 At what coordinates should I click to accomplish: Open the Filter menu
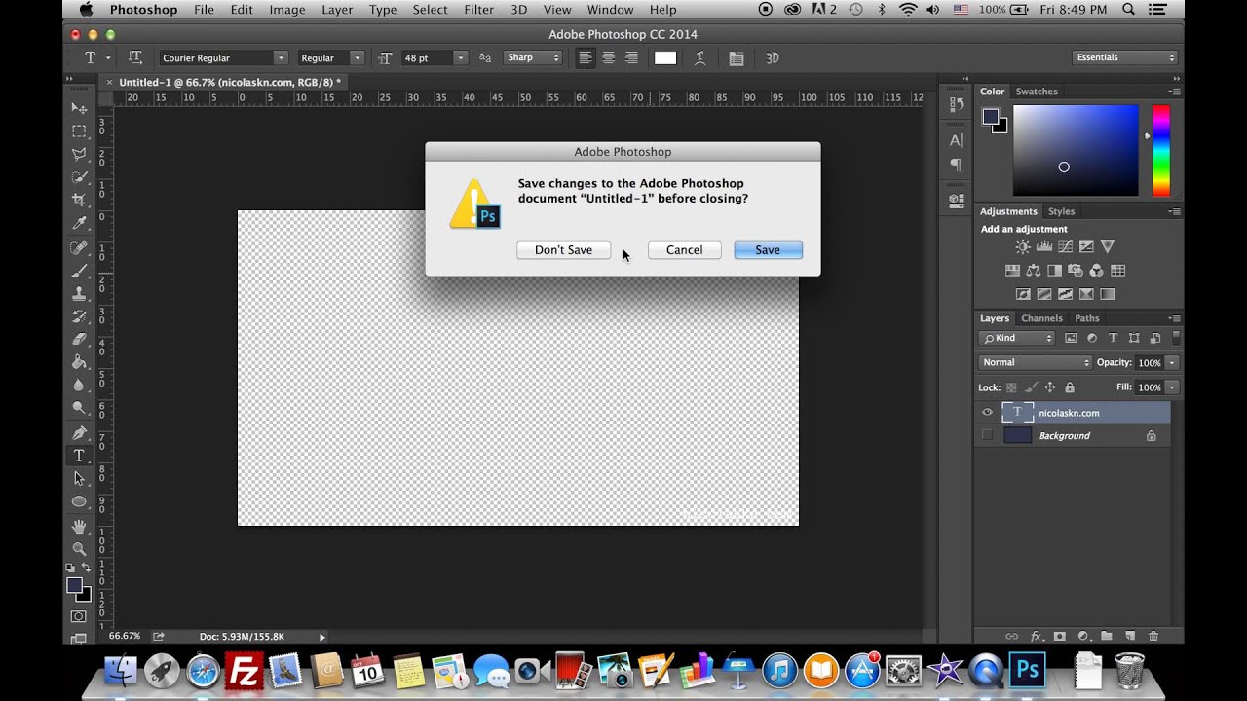tap(478, 10)
